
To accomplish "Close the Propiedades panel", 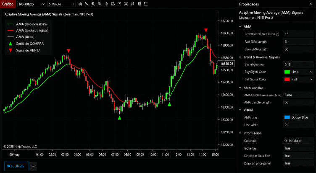I will click(x=311, y=4).
